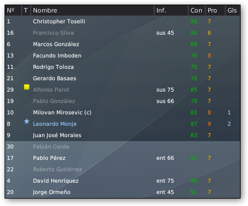The image size is (248, 206).
Task: Click the Inf. column header
Action: [171, 10]
